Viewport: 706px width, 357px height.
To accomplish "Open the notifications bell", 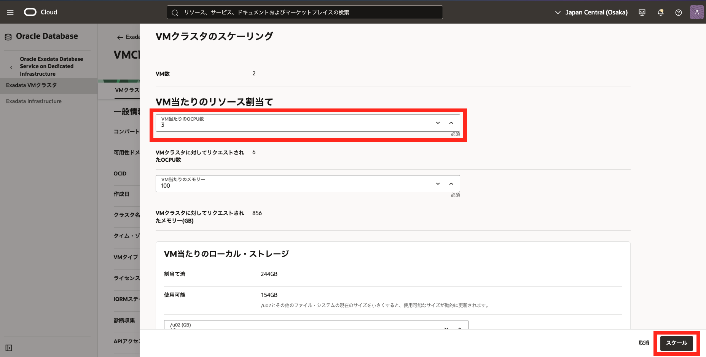I will 660,13.
